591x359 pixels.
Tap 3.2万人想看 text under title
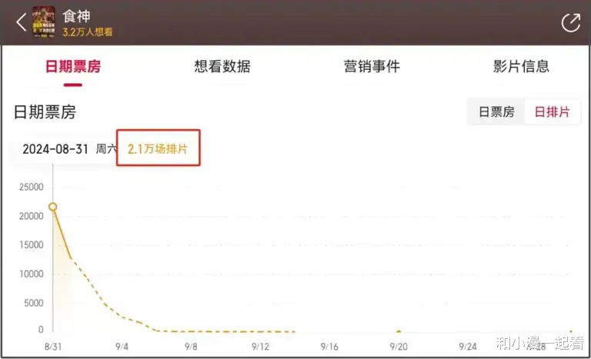88,32
